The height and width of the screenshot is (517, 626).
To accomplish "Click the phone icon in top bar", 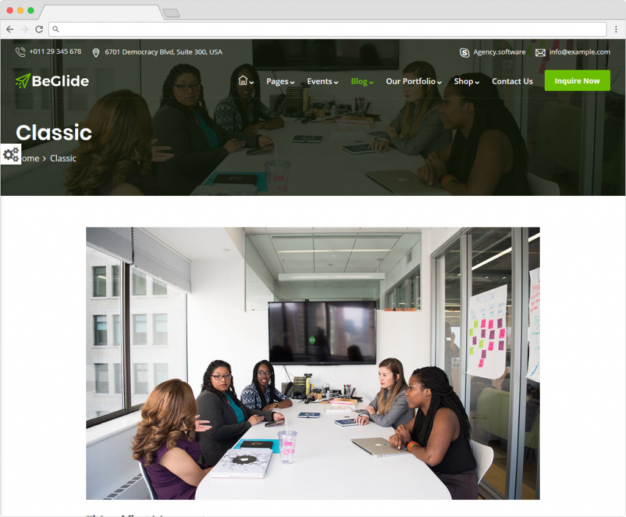I will pos(20,52).
